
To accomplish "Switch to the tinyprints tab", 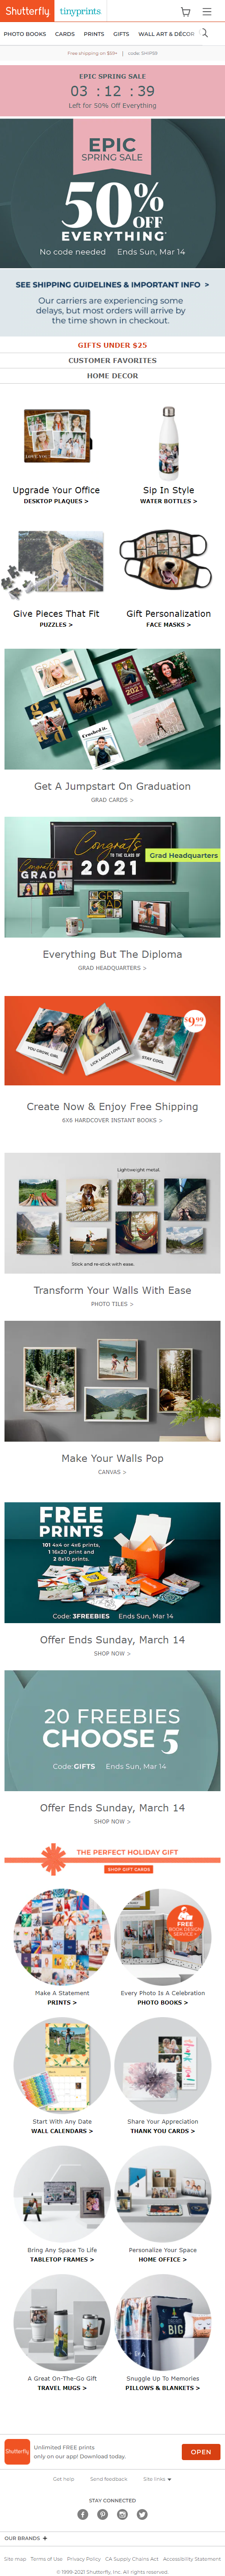I will [x=80, y=11].
